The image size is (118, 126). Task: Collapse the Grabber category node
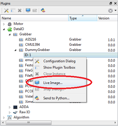pyautogui.click(x=10, y=34)
